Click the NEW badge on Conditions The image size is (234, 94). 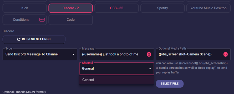pos(42,20)
